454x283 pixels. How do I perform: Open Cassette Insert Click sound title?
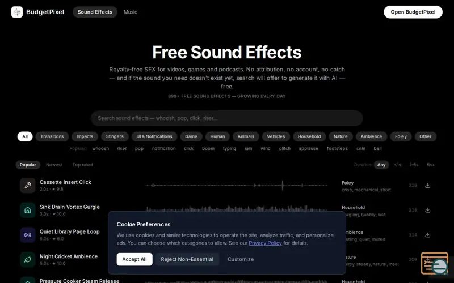point(65,182)
